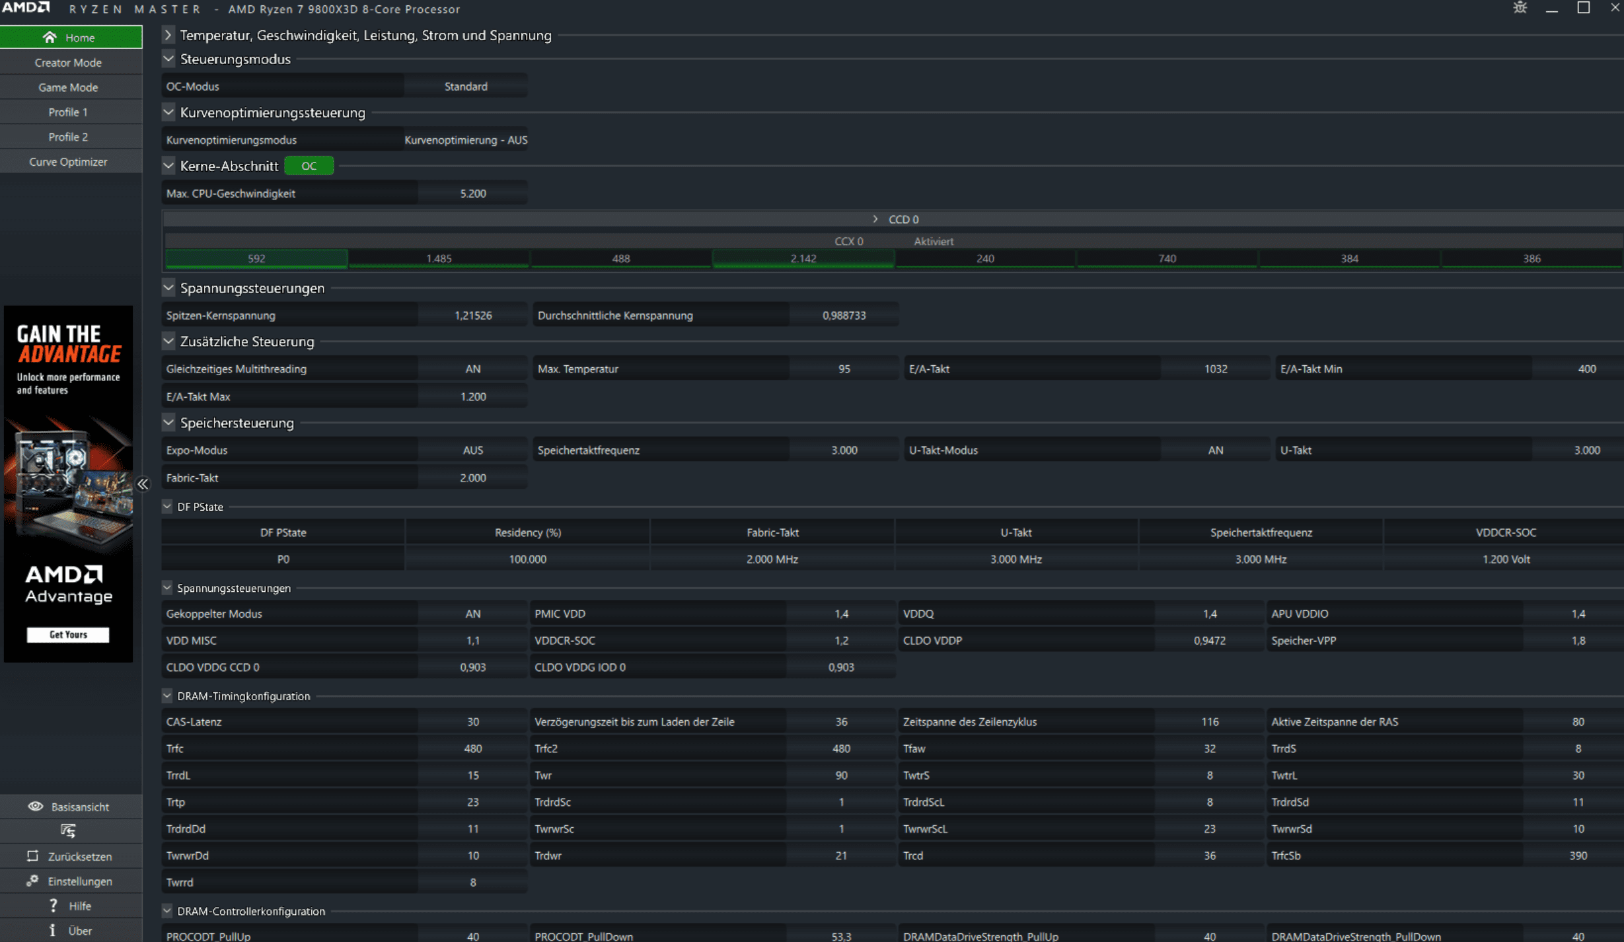Click the Hilfe question mark icon

tap(54, 906)
